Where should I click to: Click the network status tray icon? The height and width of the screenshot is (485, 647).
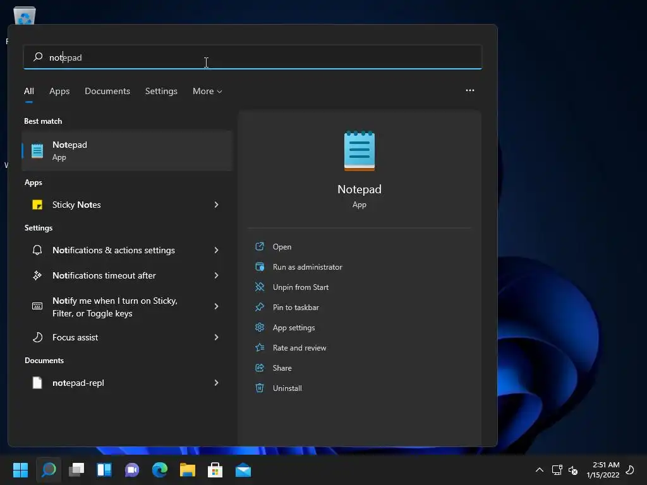(557, 470)
